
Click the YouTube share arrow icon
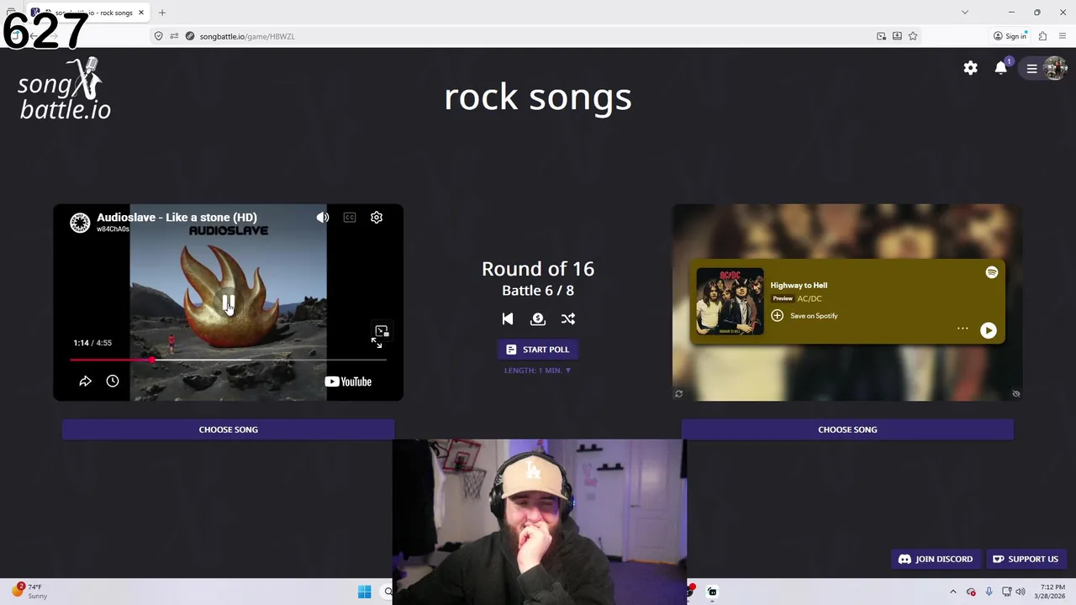point(85,381)
